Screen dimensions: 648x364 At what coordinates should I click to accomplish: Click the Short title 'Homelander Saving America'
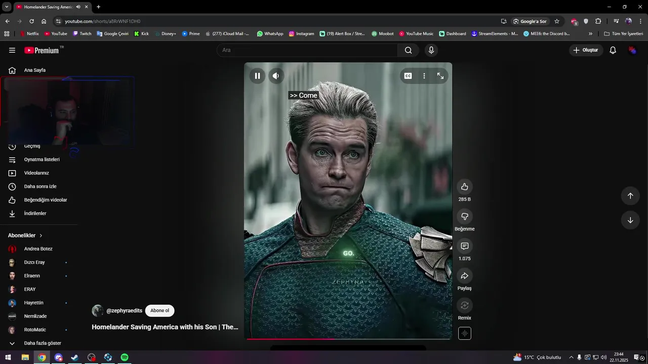click(x=165, y=327)
